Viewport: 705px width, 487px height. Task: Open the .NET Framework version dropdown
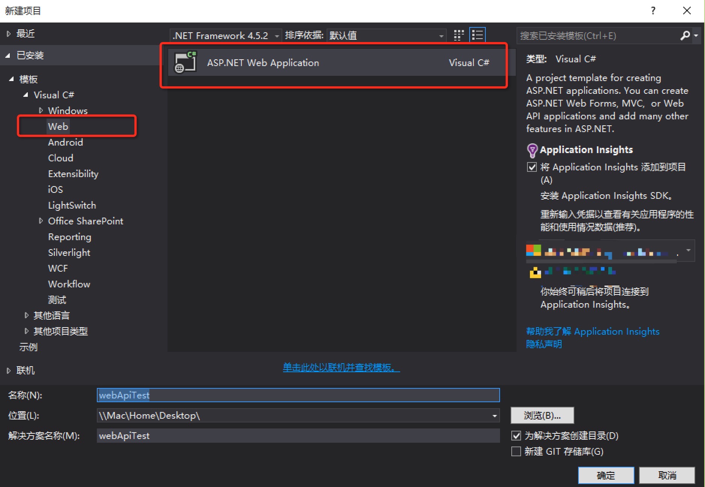click(x=225, y=36)
